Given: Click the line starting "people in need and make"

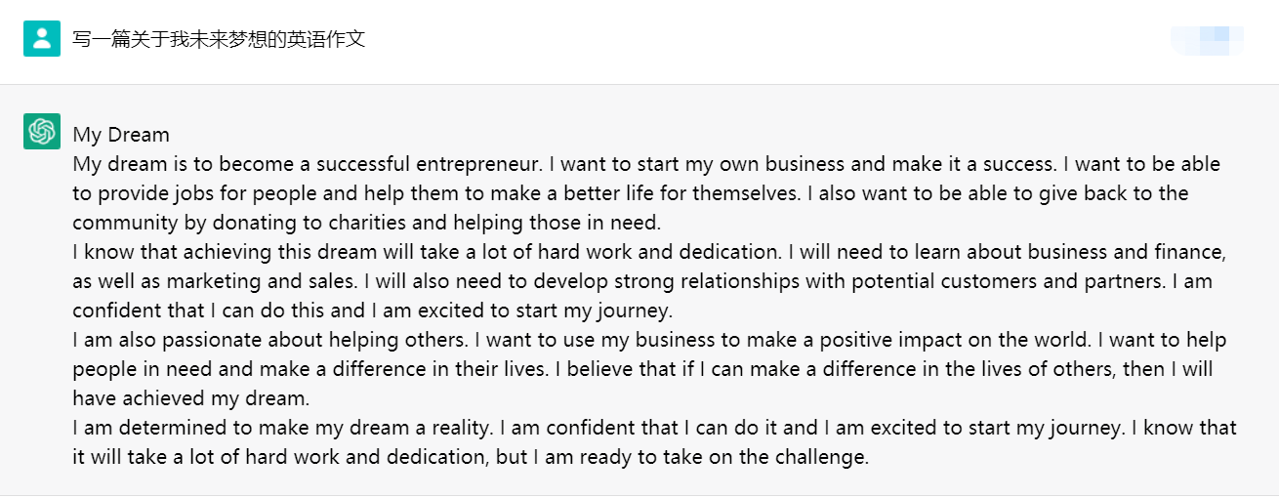Looking at the screenshot, I should click(644, 370).
